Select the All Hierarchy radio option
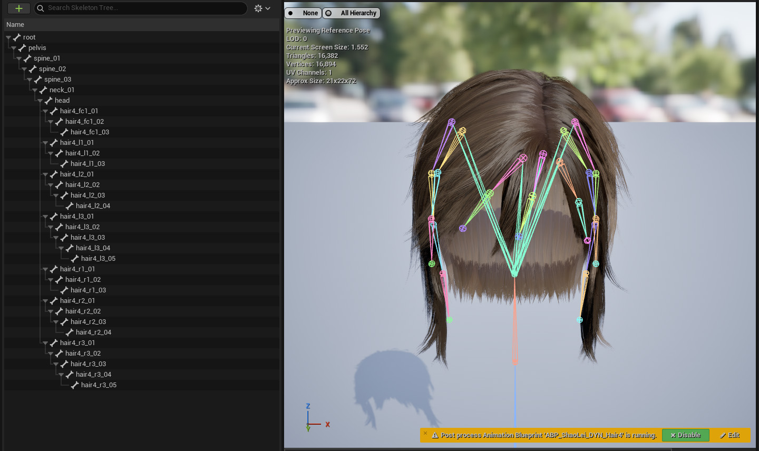759x451 pixels. [x=352, y=13]
